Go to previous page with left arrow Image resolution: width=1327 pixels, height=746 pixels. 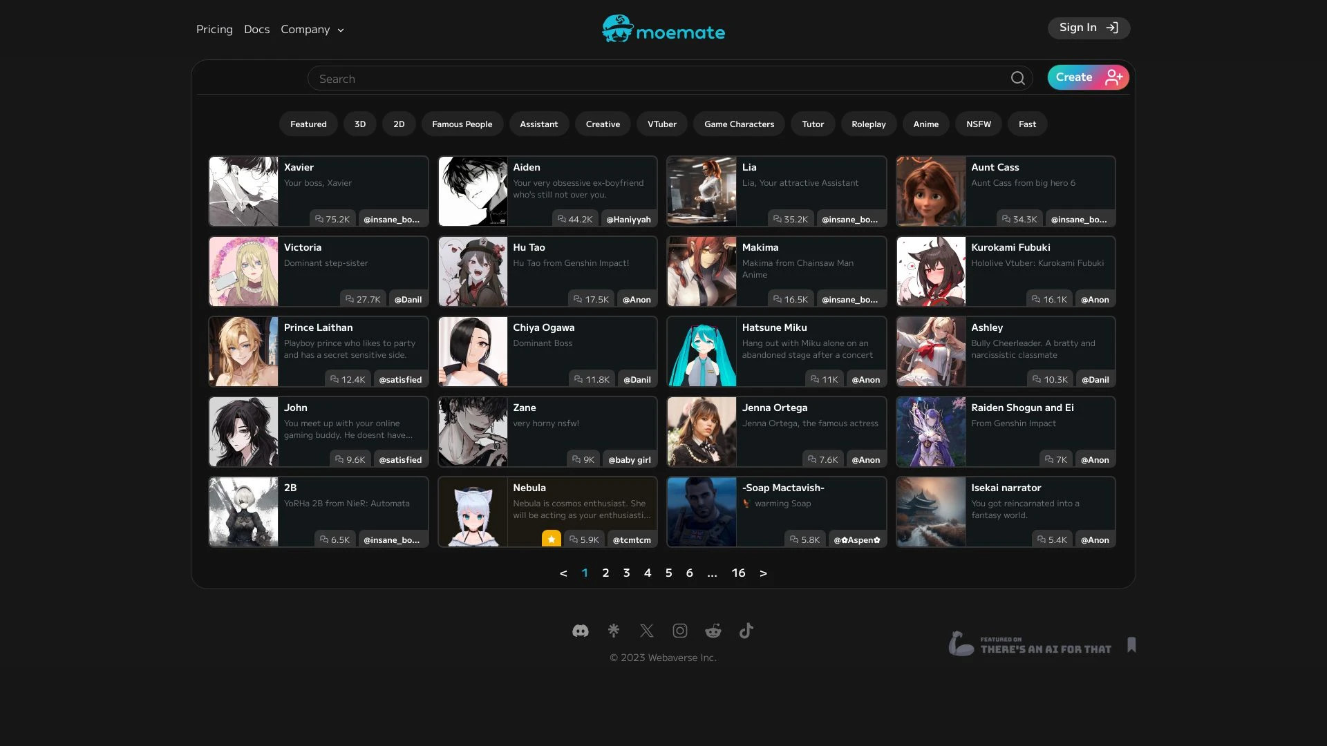(563, 573)
